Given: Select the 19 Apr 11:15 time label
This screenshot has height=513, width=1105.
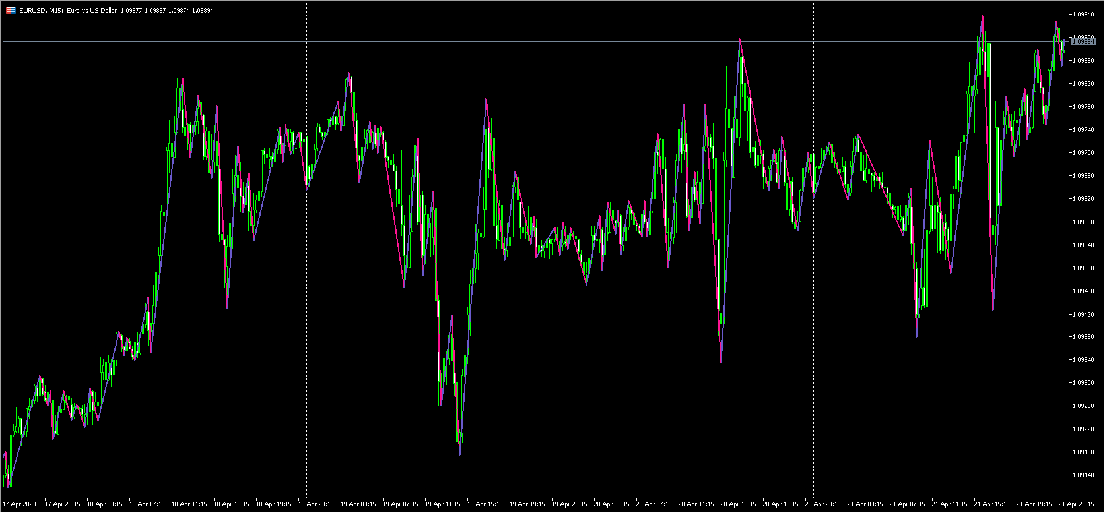Looking at the screenshot, I should pyautogui.click(x=443, y=504).
